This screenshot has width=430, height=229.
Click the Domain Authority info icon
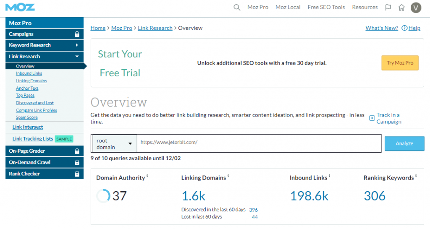click(x=147, y=176)
